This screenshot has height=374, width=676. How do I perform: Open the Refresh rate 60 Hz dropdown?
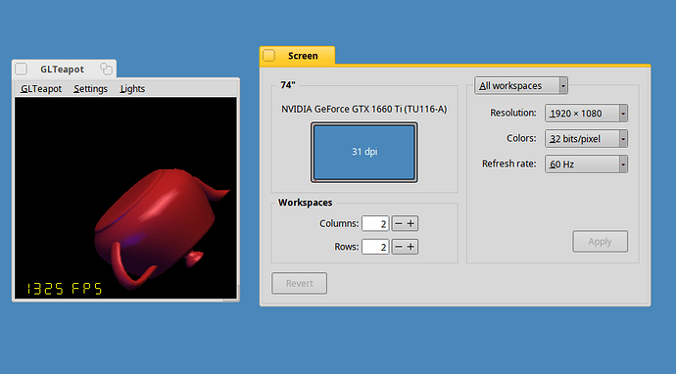pos(586,164)
